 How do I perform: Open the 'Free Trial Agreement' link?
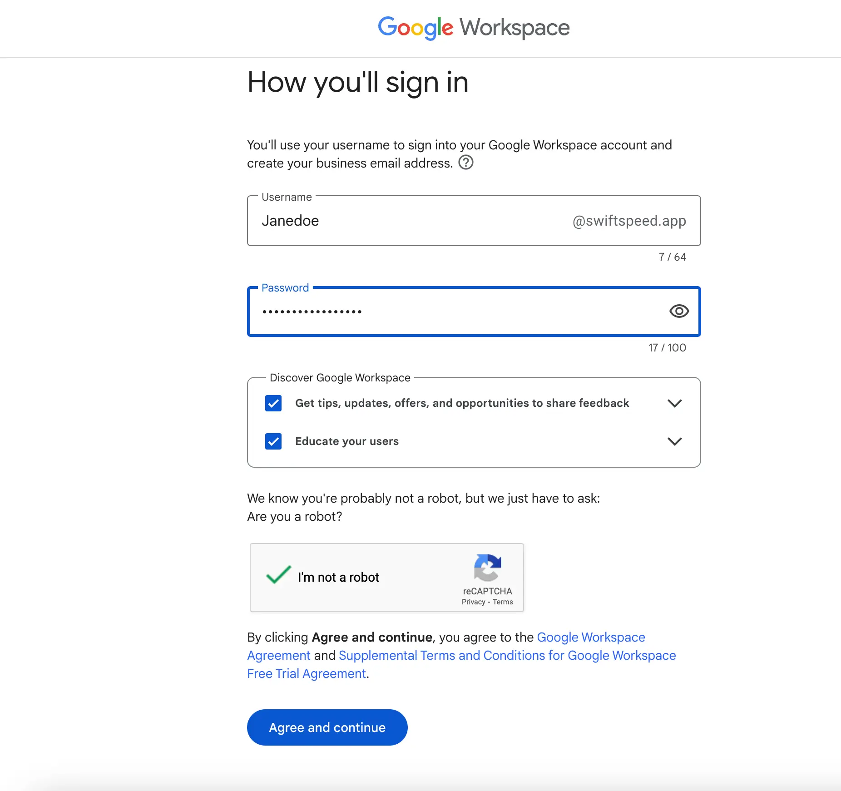click(306, 673)
